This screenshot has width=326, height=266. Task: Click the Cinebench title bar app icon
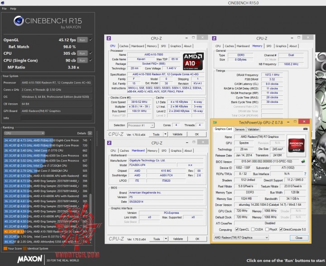coord(3,3)
